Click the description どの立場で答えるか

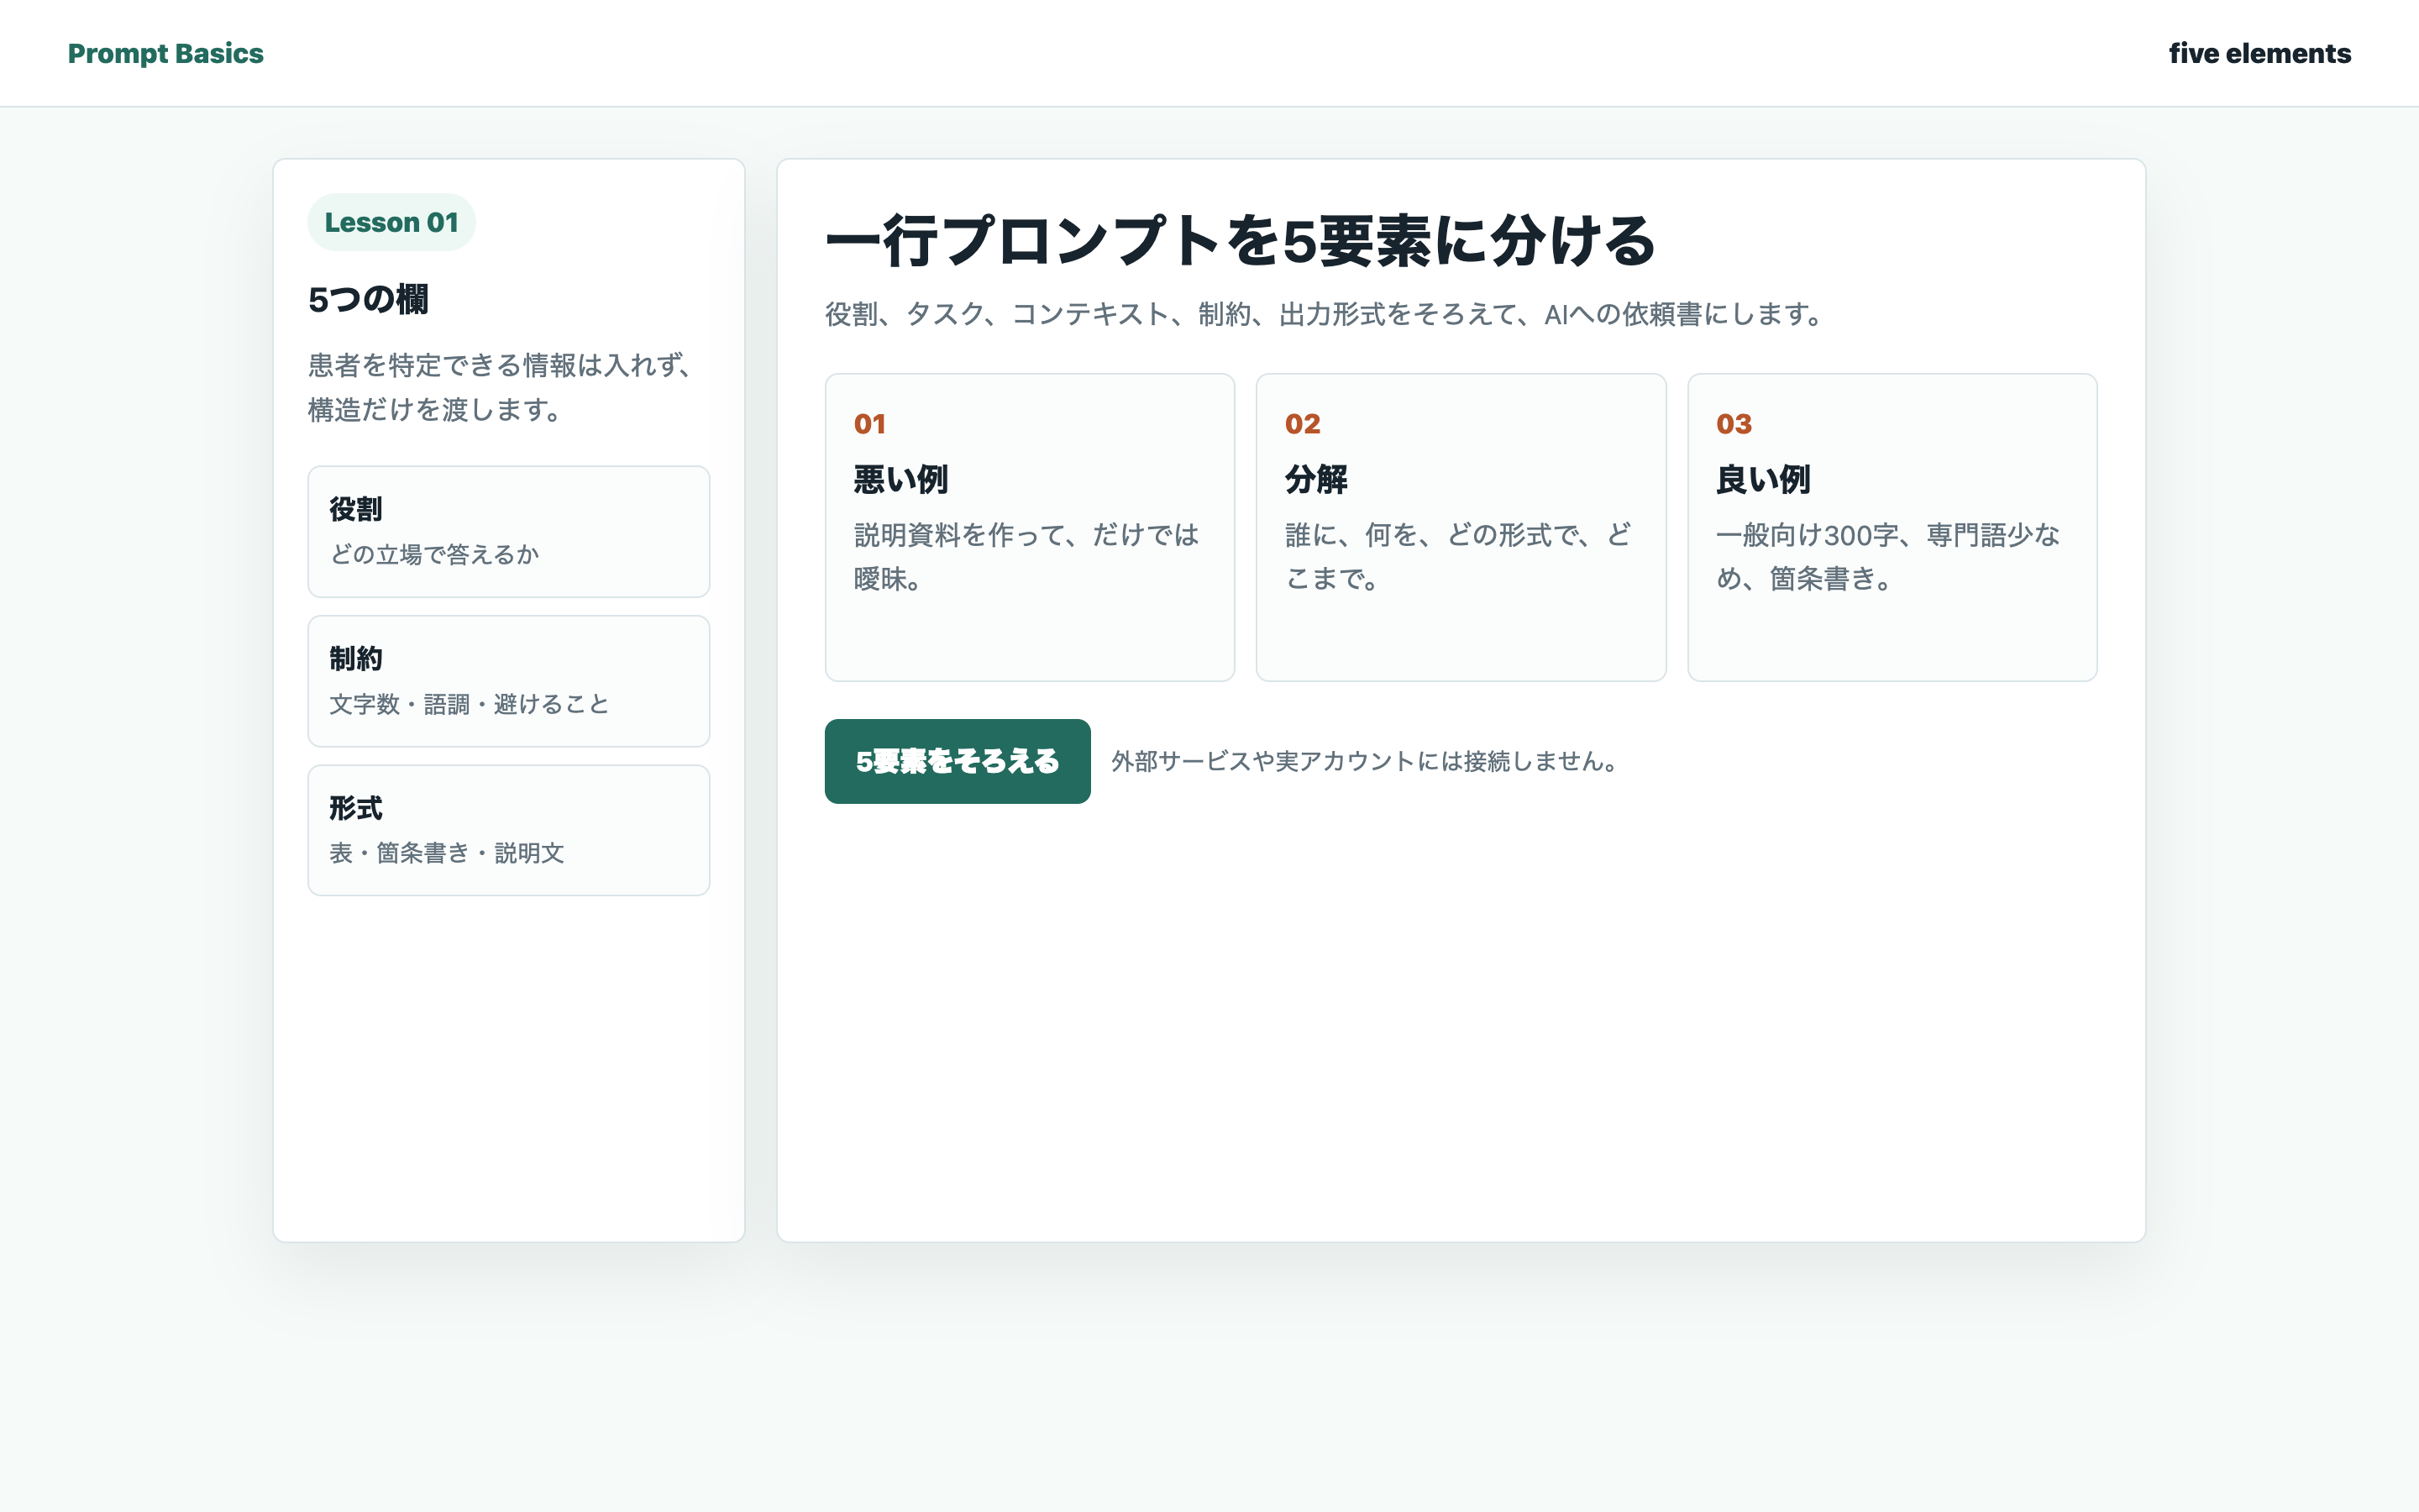(433, 554)
